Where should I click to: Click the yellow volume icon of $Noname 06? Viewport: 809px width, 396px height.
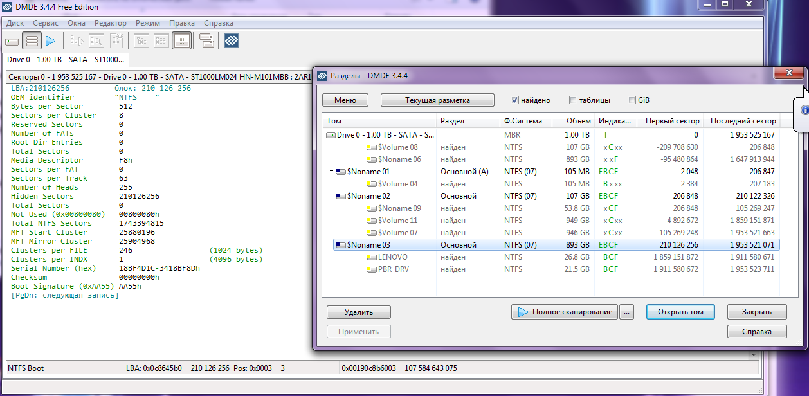pos(372,159)
